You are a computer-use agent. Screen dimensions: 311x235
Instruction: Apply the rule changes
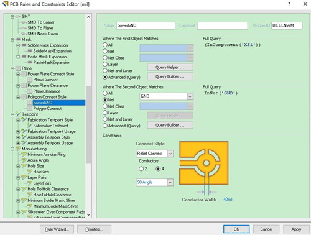click(296, 229)
